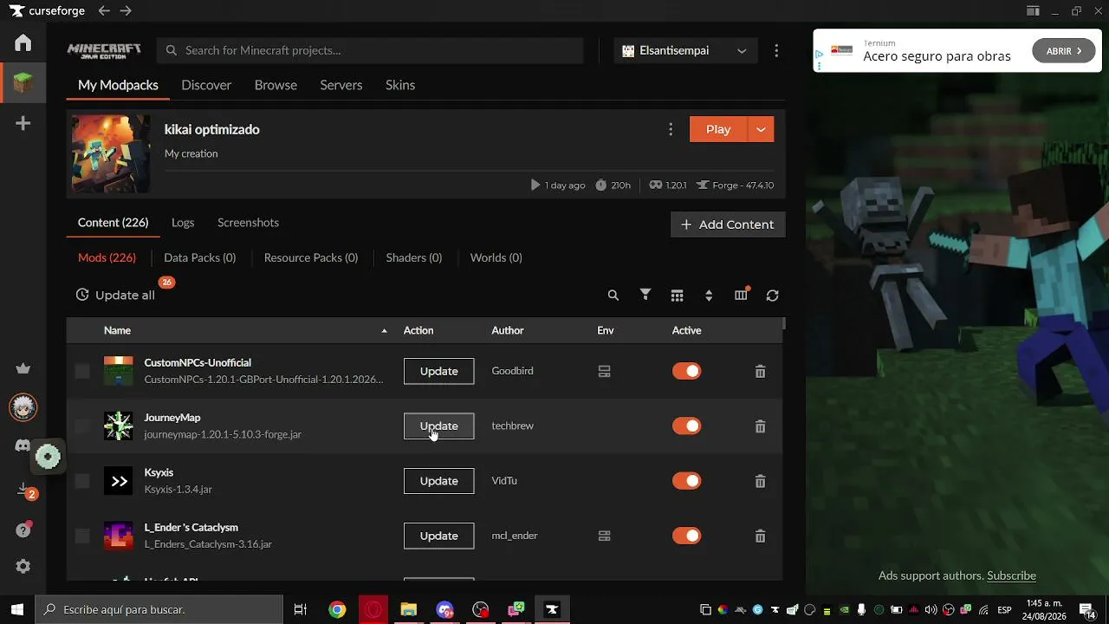
Task: Tick the L_Ender's Cataclysm row checkbox
Action: pos(82,536)
